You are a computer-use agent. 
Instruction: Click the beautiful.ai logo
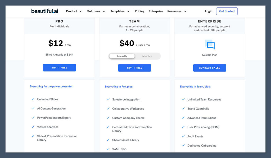tap(44, 11)
